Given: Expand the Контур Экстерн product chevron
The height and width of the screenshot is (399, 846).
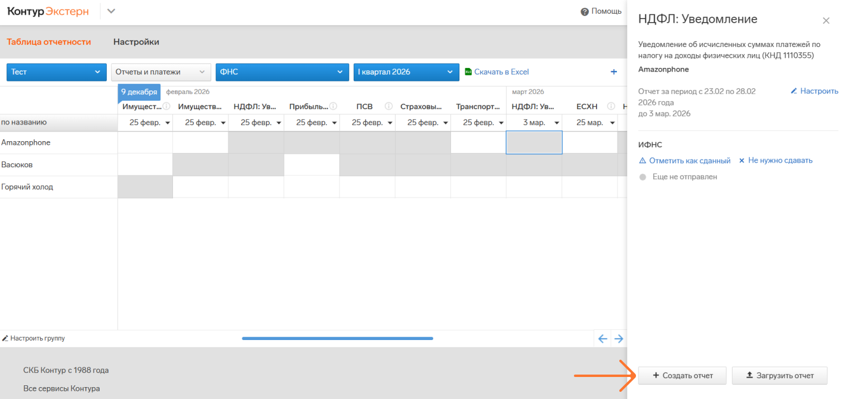Looking at the screenshot, I should 111,11.
